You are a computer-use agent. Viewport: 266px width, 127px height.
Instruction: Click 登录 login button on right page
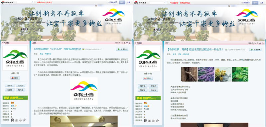pos(255,3)
